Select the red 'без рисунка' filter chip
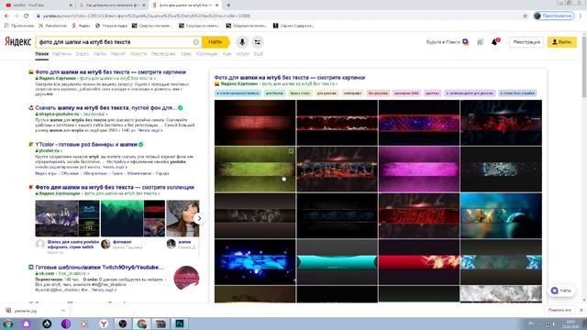The width and height of the screenshot is (587, 330). tap(378, 93)
